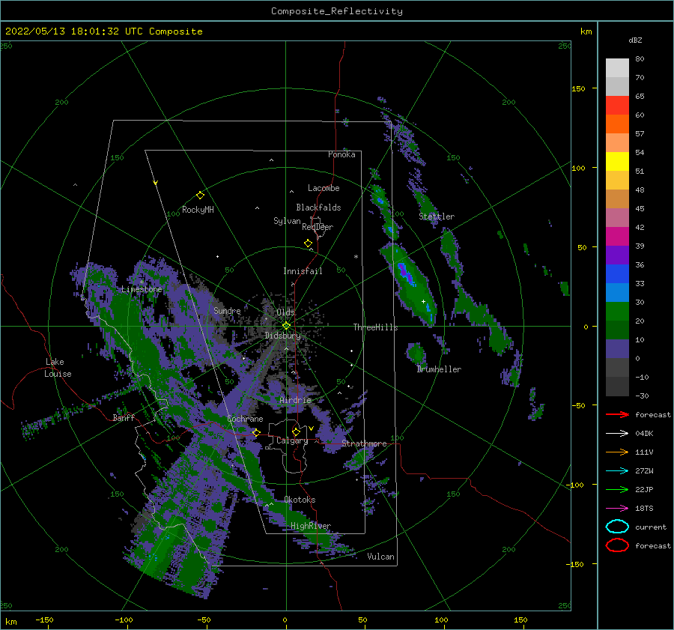Click the cyan current oval legend icon

click(617, 527)
